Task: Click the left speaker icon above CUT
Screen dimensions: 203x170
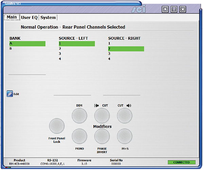Action: [96, 105]
